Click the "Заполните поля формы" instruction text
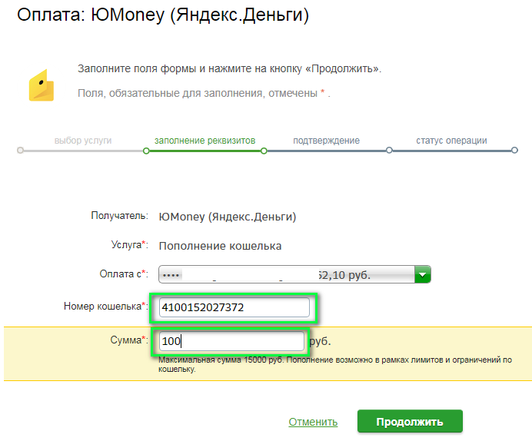This screenshot has width=532, height=441. 229,69
